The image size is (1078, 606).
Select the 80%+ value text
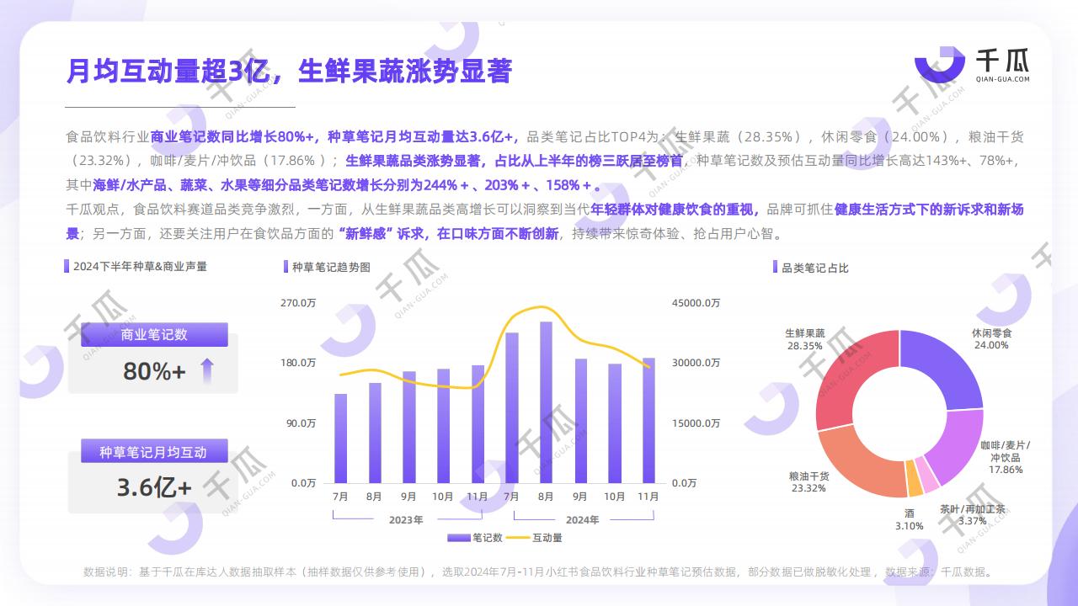point(154,371)
